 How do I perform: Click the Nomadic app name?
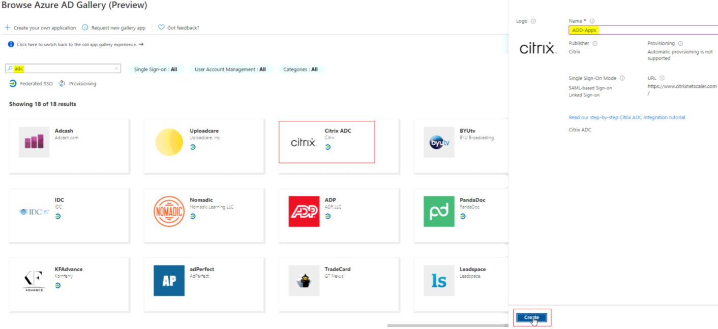(201, 200)
